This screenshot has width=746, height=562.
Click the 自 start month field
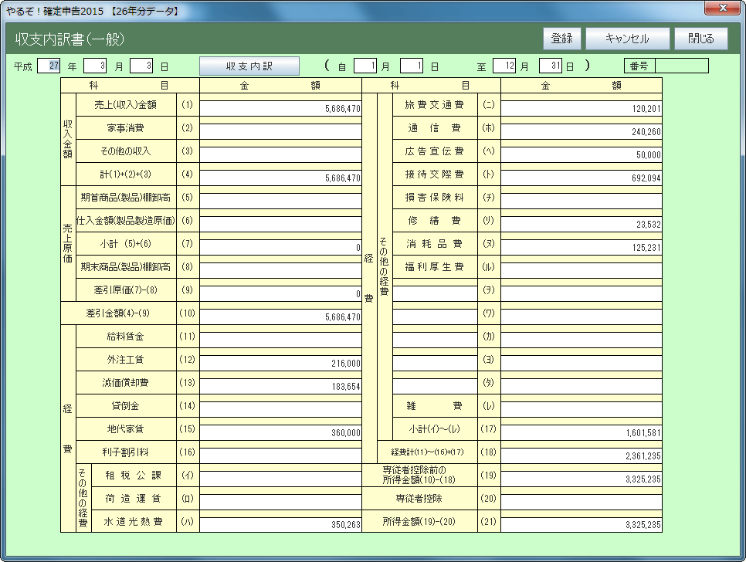[x=365, y=66]
